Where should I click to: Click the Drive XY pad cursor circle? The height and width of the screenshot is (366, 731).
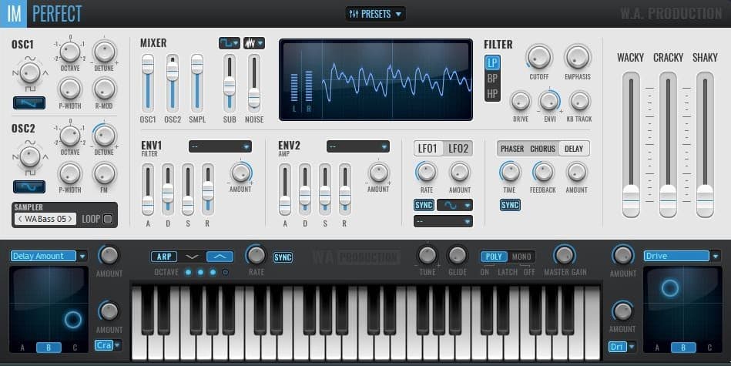tap(670, 289)
